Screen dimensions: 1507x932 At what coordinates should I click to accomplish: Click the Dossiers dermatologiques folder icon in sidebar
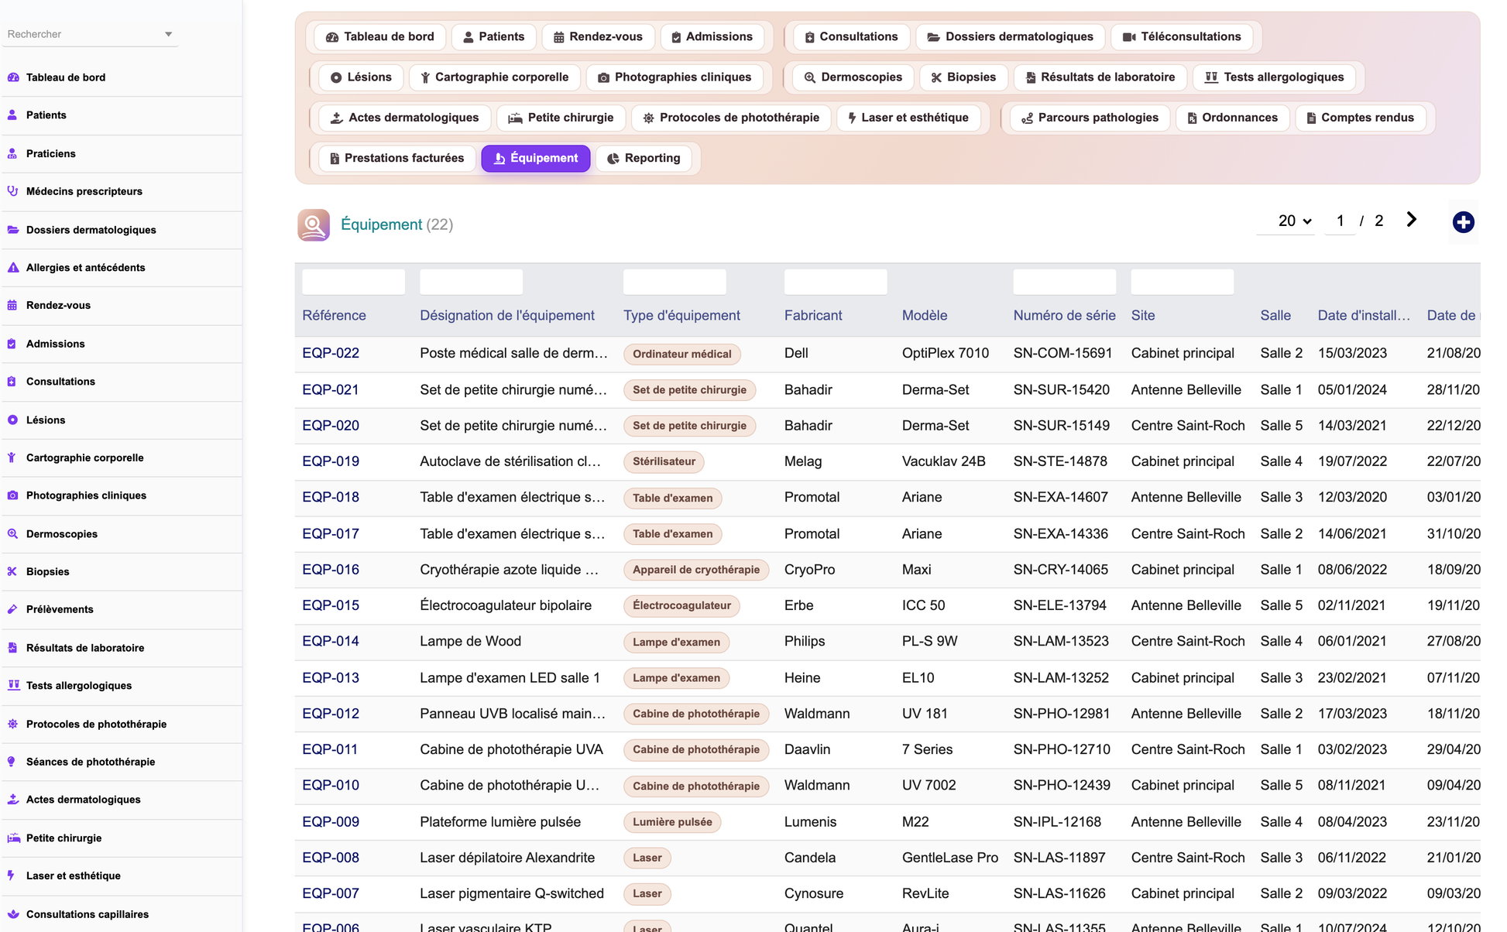(12, 230)
